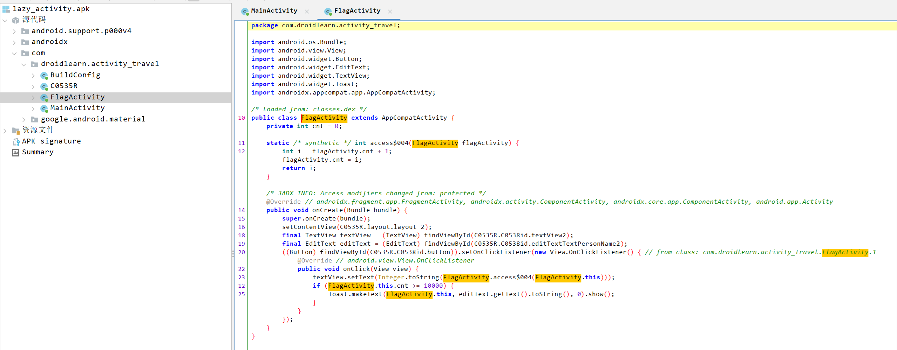Click the FlagActivity tab class icon
897x350 pixels.
click(328, 12)
